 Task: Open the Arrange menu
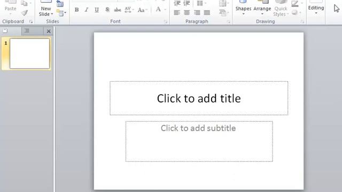(262, 9)
